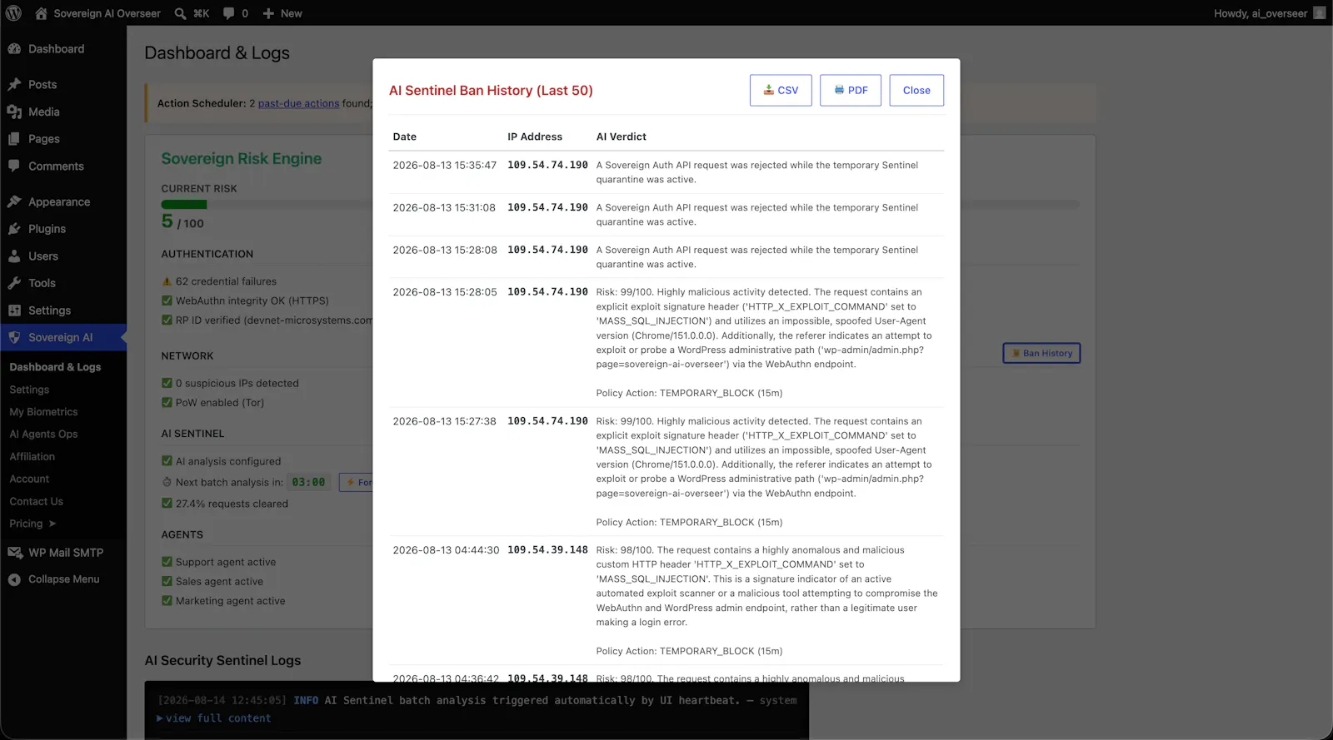The width and height of the screenshot is (1333, 740).
Task: Open the search magnifier in the admin bar
Action: click(x=181, y=13)
